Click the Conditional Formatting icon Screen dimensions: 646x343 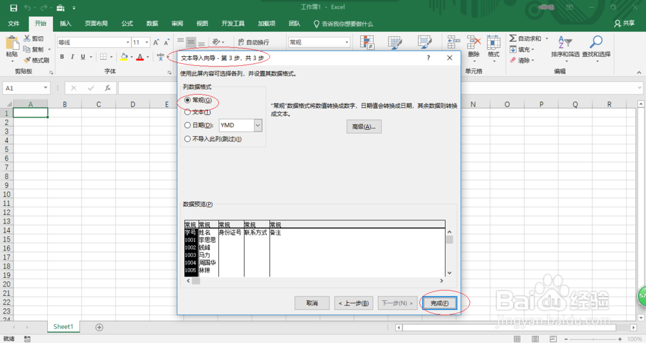[x=367, y=43]
